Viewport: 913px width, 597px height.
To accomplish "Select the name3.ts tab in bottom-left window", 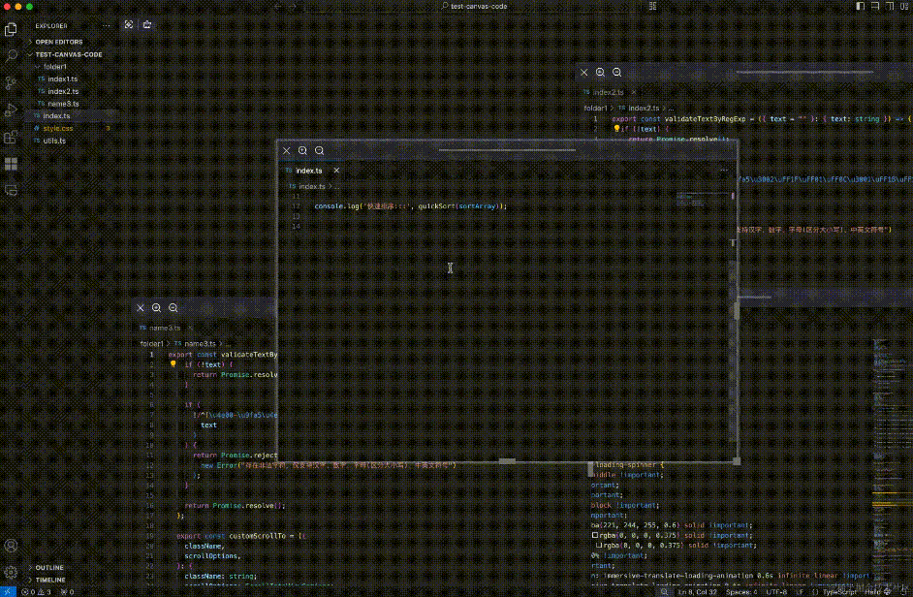I will tap(164, 328).
